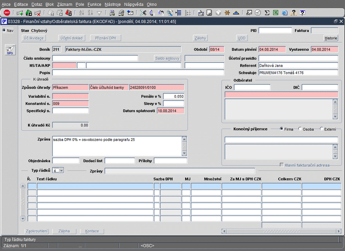This screenshot has height=251, width=345.
Task: Click the Kontace button
Action: click(92, 231)
